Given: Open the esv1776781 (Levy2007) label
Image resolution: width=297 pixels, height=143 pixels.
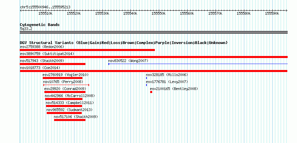Looking at the screenshot, I should (167, 82).
